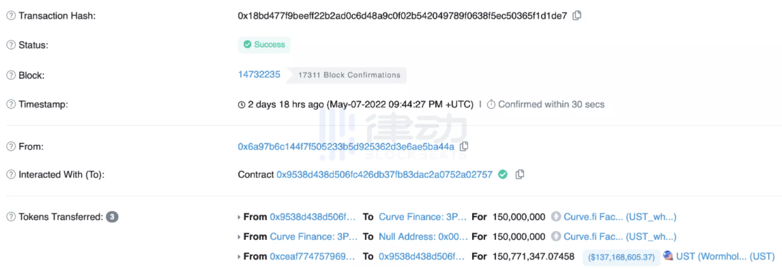This screenshot has height=269, width=782.
Task: Expand the third token transfer row arrow
Action: click(x=239, y=257)
